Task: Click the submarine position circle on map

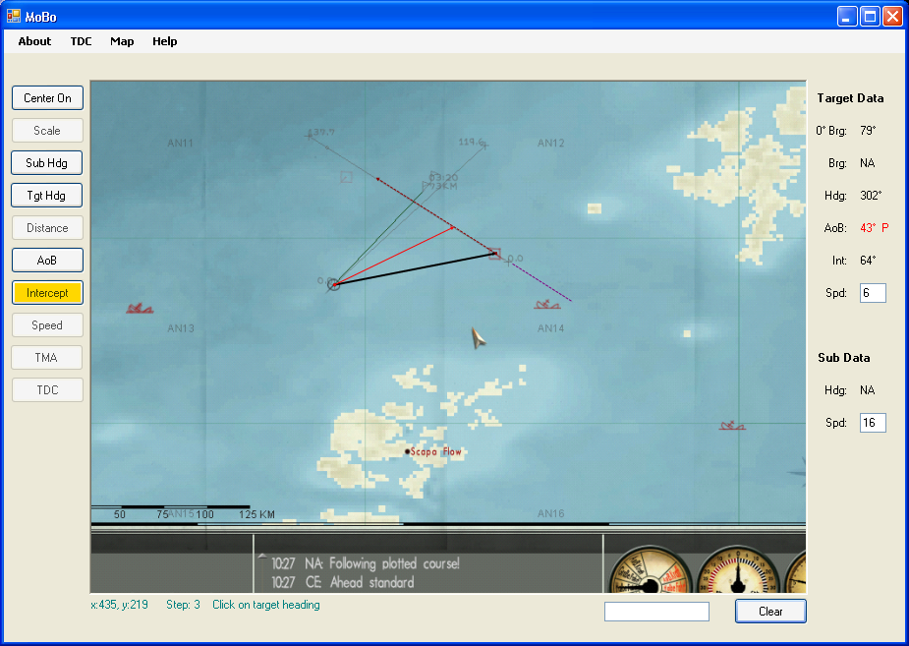Action: click(x=334, y=284)
